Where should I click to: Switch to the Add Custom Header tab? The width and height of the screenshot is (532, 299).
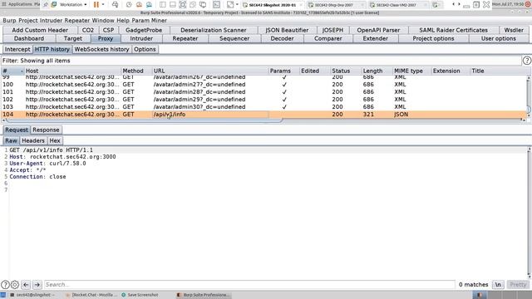click(40, 30)
